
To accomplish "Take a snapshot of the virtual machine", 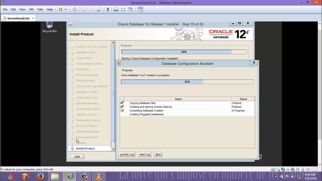I will tap(85, 10).
